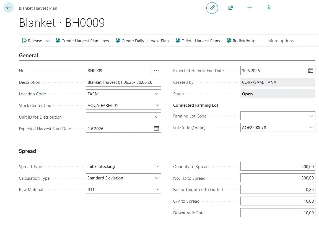
Task: Expand Unit ID for Distribution dropdown
Action: pos(157,117)
